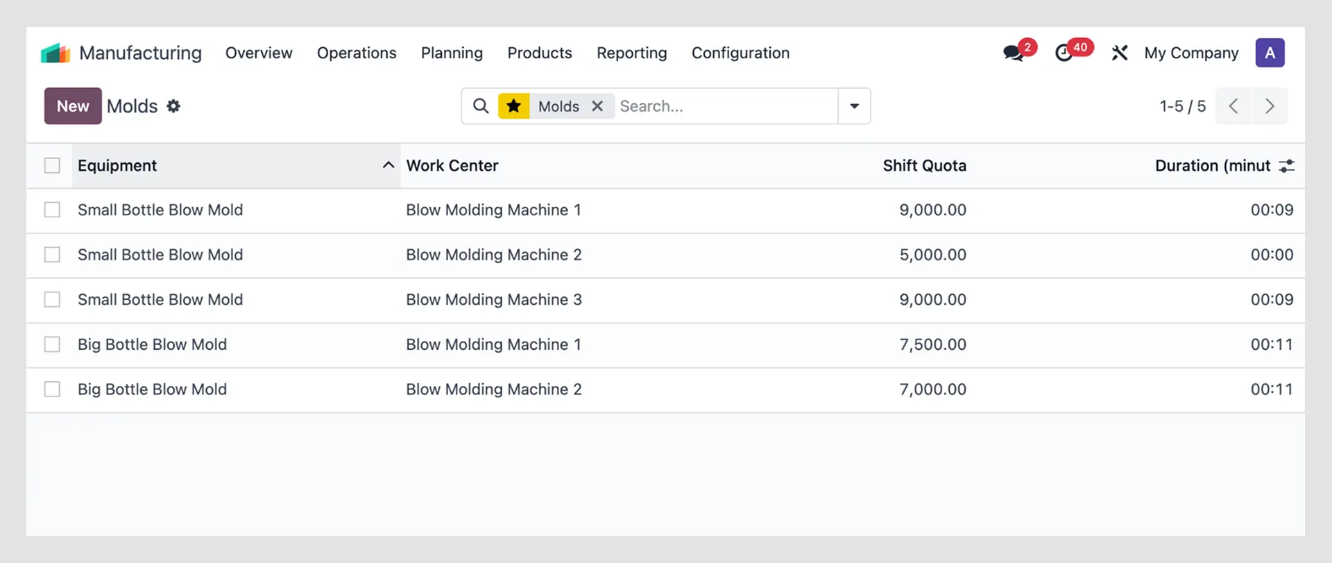This screenshot has height=563, width=1332.
Task: Remove the Molds filter with X
Action: coord(597,106)
